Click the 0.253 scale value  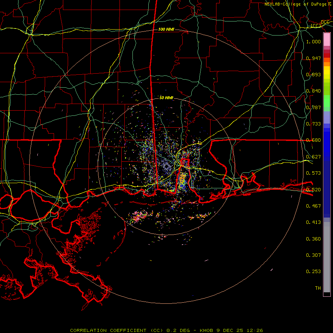pos(313,272)
